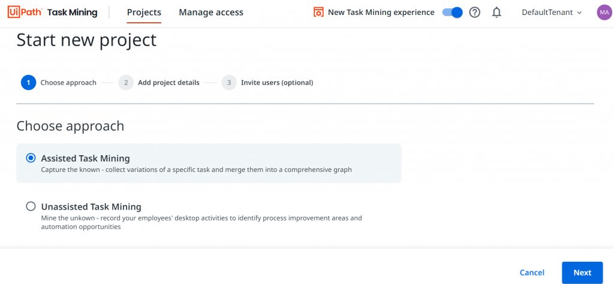The height and width of the screenshot is (284, 614).
Task: Open the notifications bell icon
Action: coord(496,13)
